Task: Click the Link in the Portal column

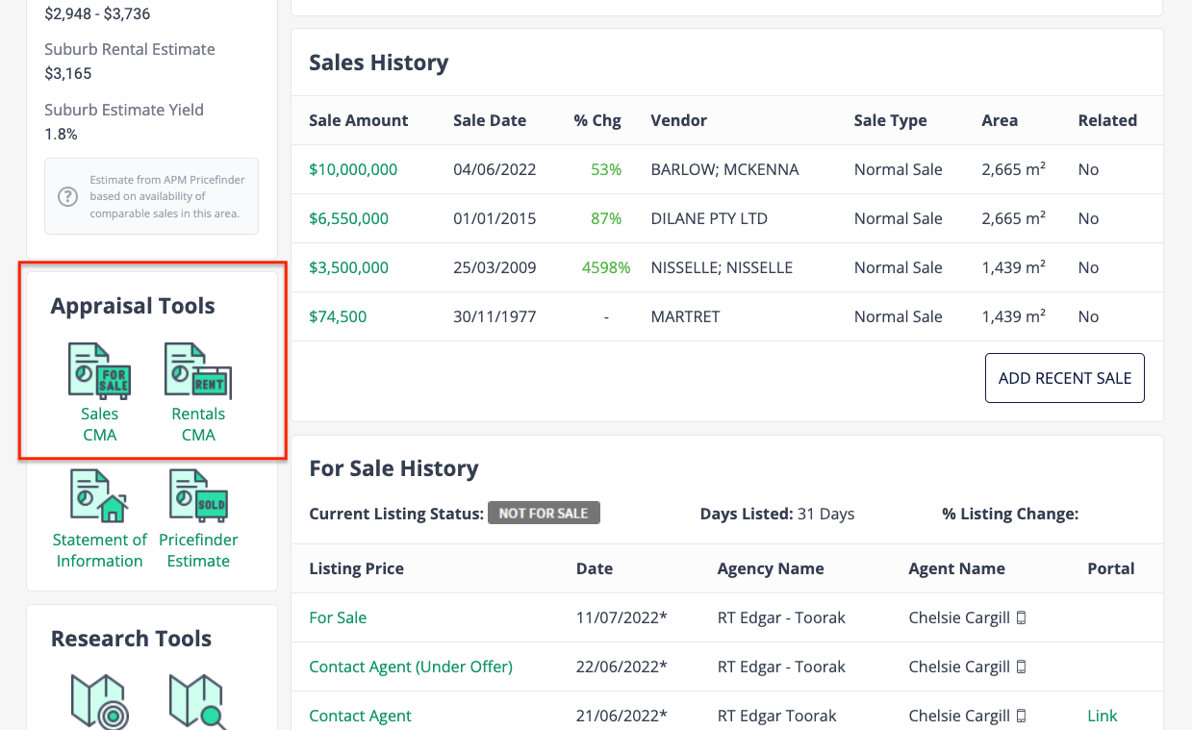Action: pyautogui.click(x=1102, y=715)
